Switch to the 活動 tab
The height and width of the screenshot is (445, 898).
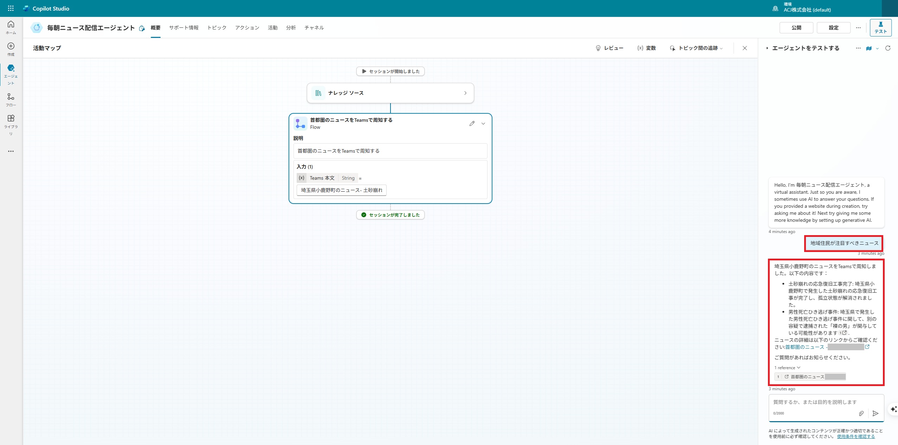point(273,28)
